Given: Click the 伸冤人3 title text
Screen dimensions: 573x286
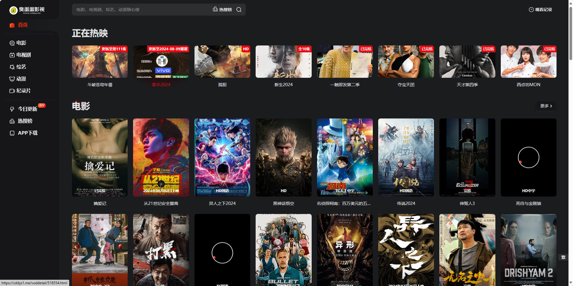Looking at the screenshot, I should [x=467, y=203].
